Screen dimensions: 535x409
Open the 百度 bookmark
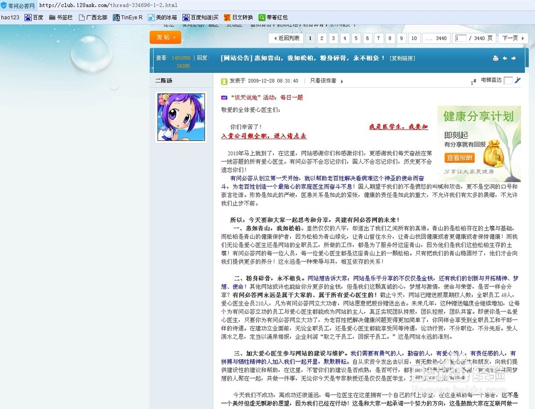pos(34,18)
